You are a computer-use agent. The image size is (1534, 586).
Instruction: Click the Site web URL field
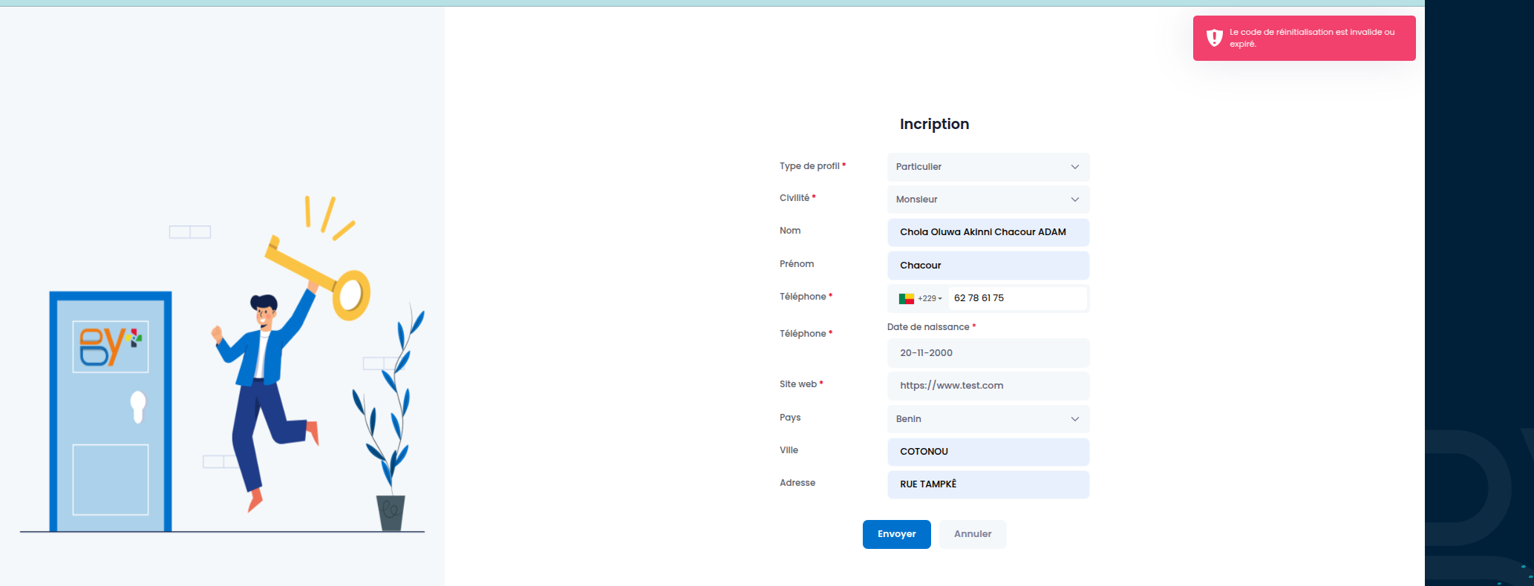(988, 386)
